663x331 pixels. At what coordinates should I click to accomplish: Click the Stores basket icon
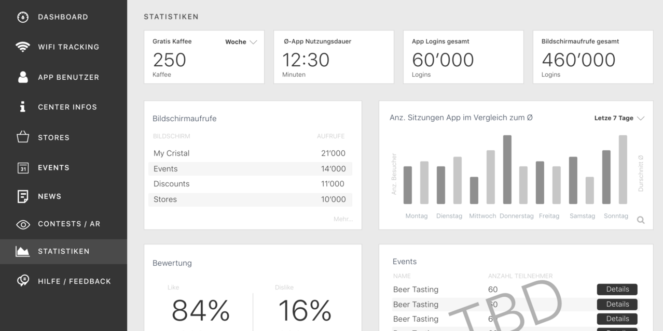point(23,137)
